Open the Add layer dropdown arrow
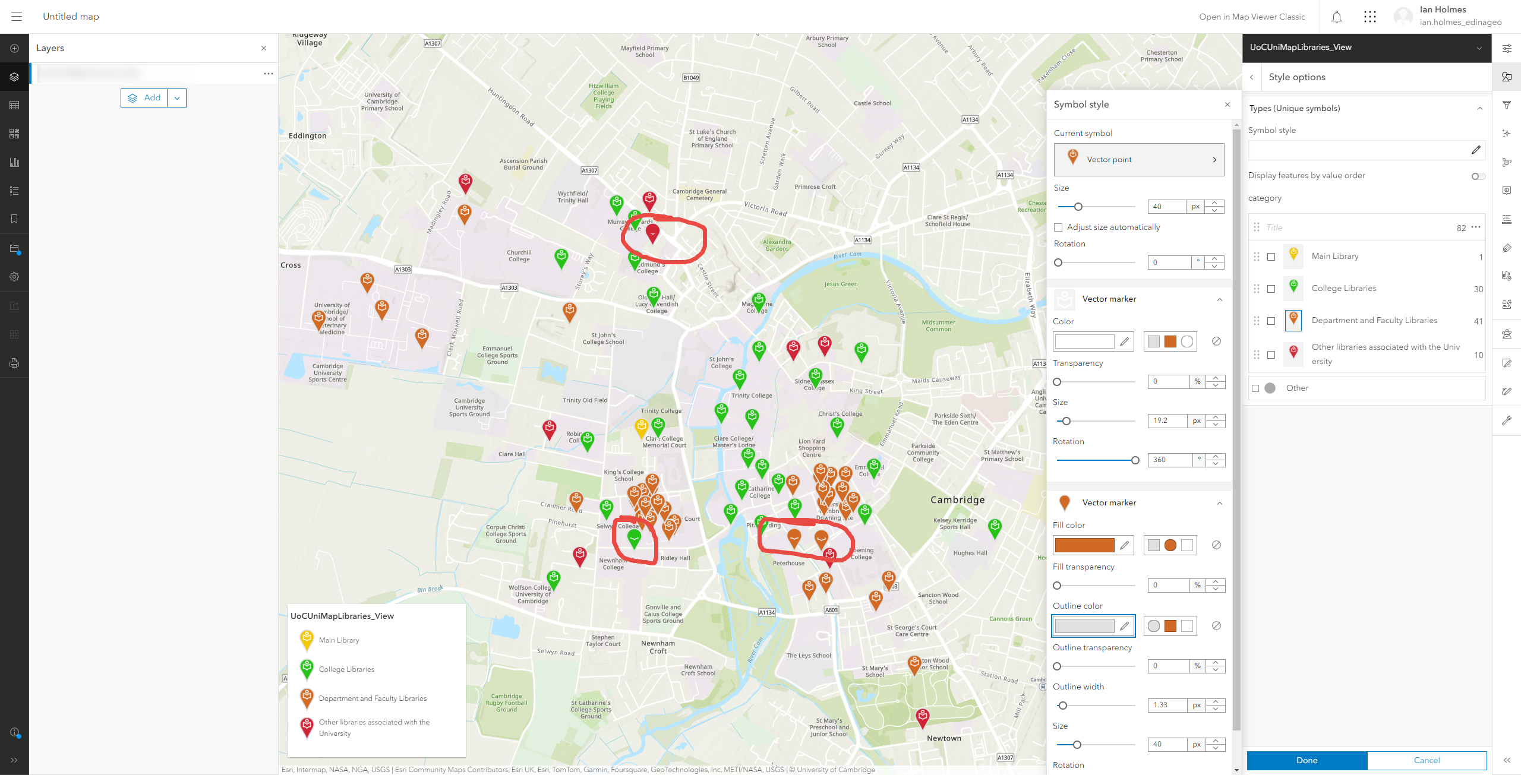 176,97
